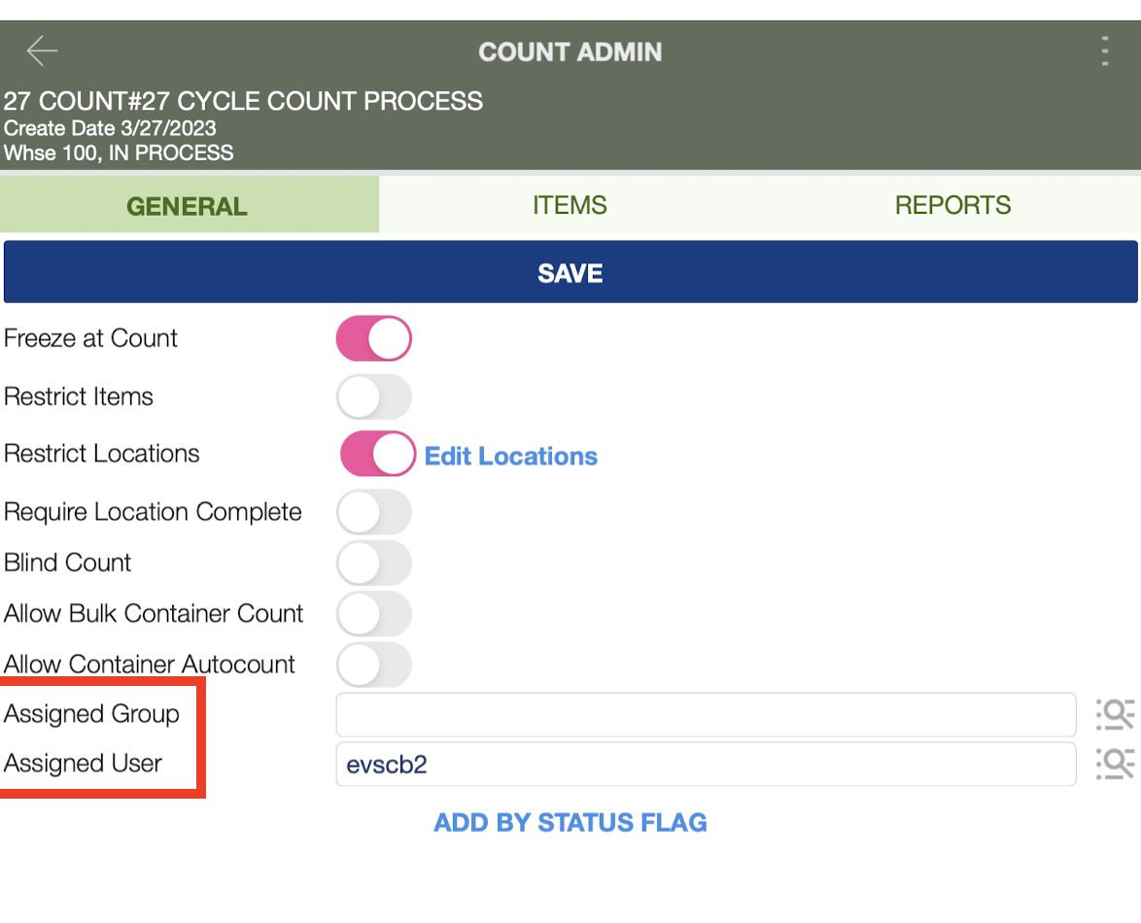Go back using the arrow icon
Image resolution: width=1141 pixels, height=923 pixels.
point(42,51)
